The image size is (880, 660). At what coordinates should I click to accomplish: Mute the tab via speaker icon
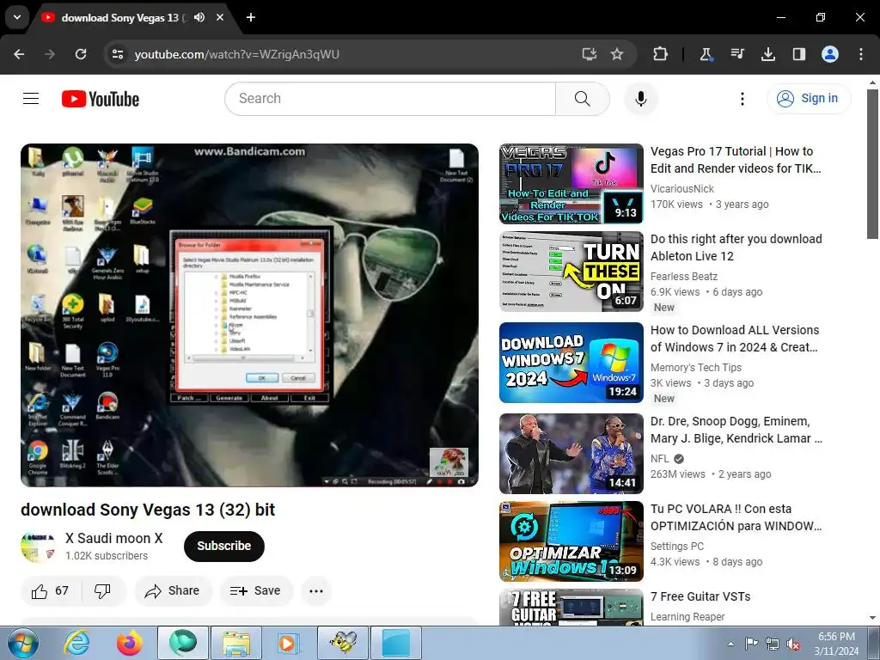(x=199, y=17)
